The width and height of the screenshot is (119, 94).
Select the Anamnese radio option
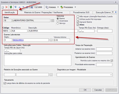click(58, 21)
